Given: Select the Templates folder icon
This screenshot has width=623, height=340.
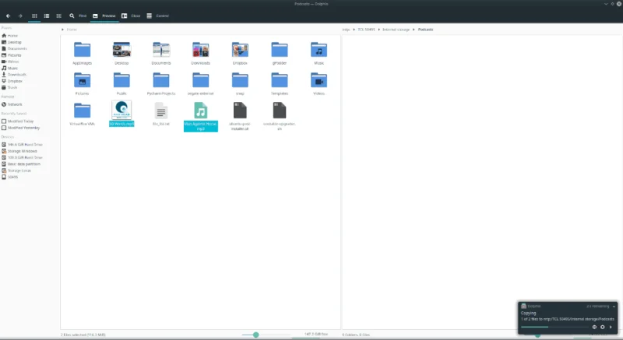Looking at the screenshot, I should (x=280, y=80).
